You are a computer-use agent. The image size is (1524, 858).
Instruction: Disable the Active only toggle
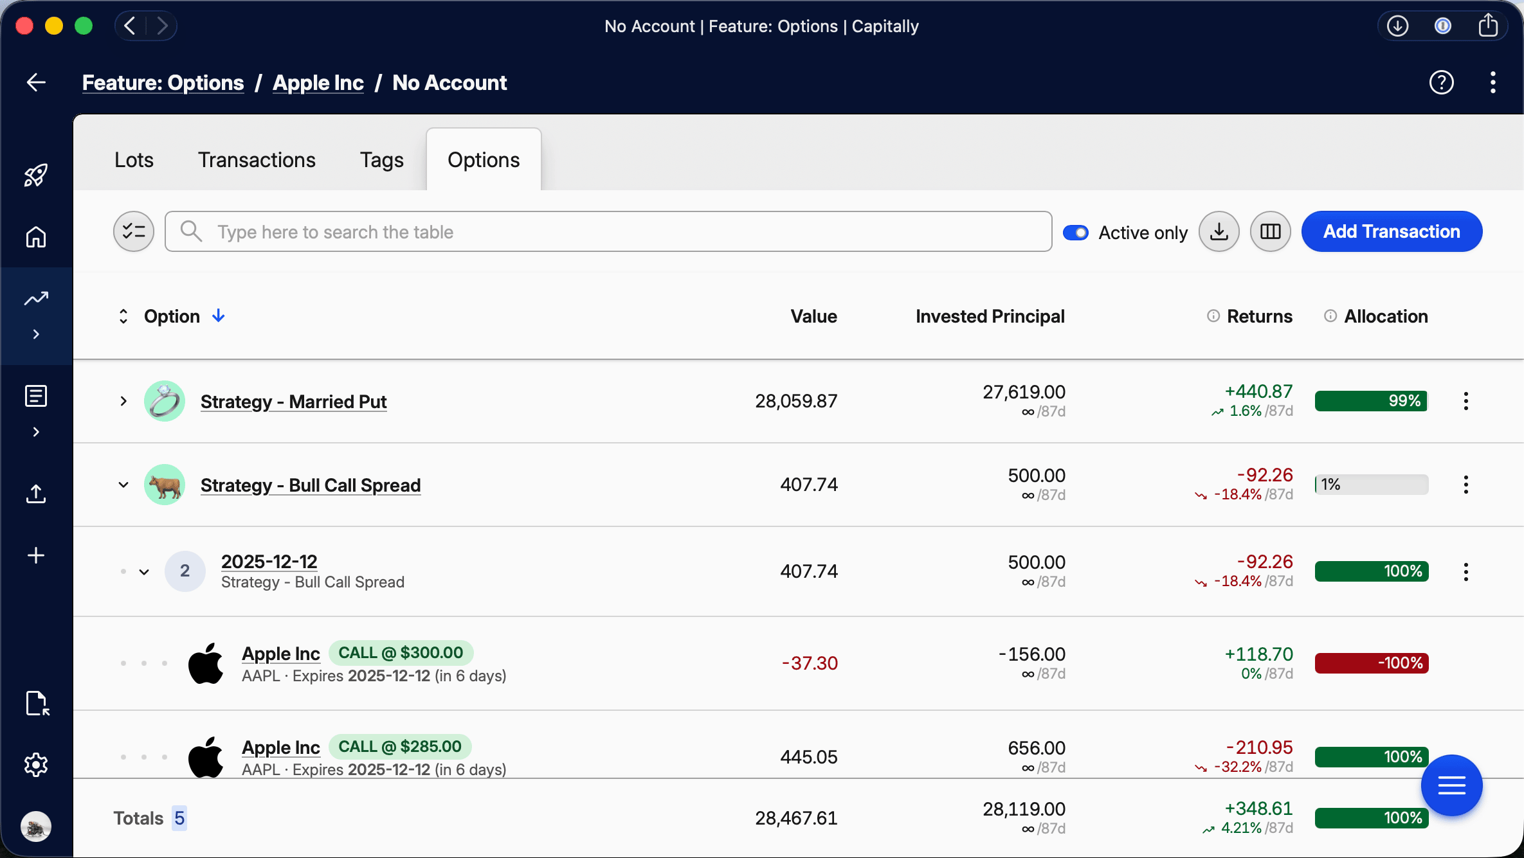[x=1076, y=232]
